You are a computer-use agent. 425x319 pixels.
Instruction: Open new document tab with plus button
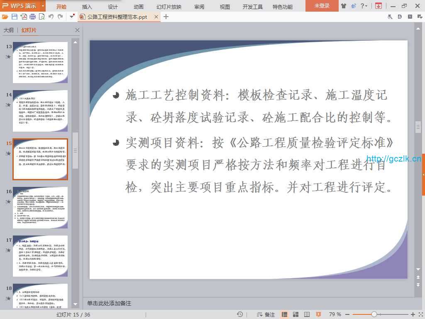(x=166, y=17)
